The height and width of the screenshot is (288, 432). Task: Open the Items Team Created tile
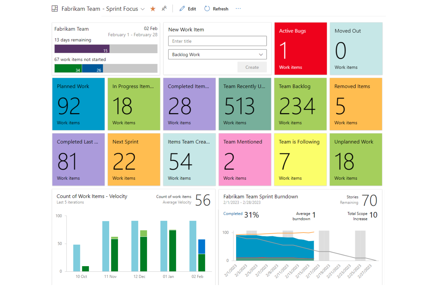click(189, 159)
